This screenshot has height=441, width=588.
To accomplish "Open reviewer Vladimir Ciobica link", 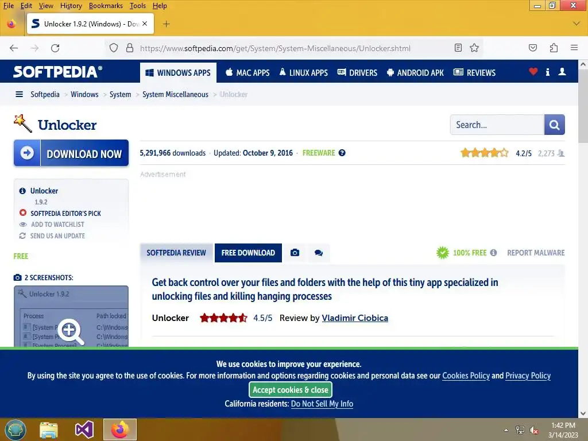I will pyautogui.click(x=355, y=318).
